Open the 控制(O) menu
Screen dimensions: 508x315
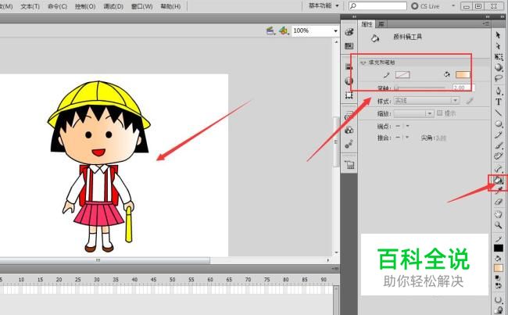[85, 6]
